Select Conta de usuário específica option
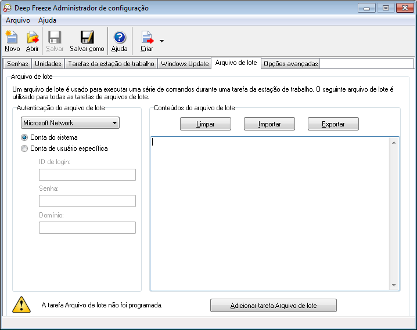This screenshot has height=330, width=417. point(24,148)
